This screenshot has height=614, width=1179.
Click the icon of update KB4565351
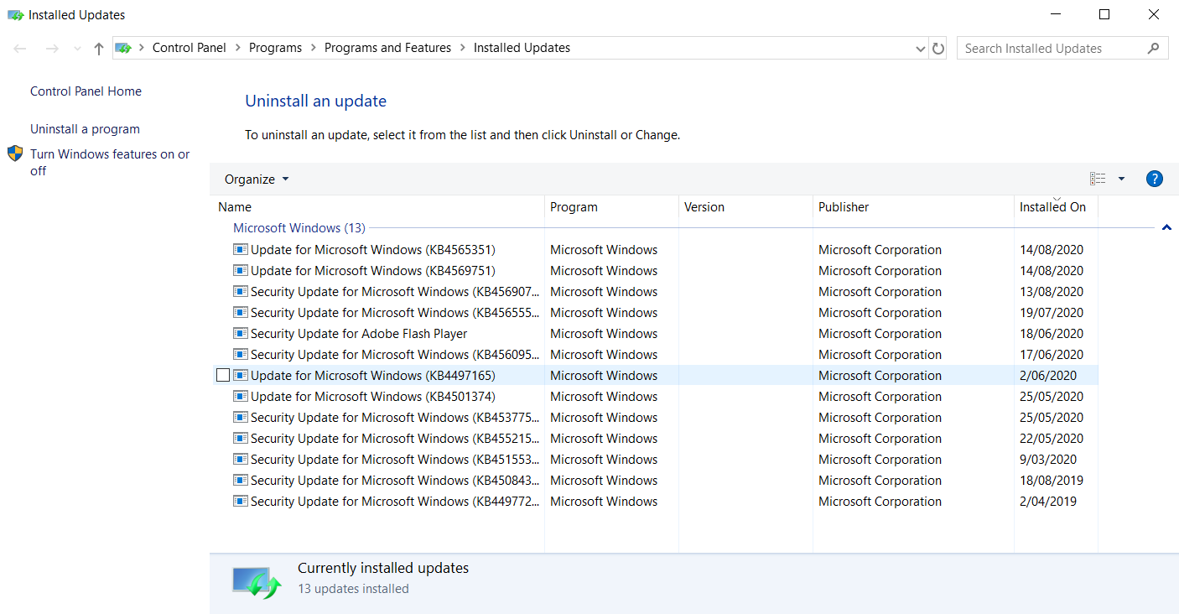pyautogui.click(x=241, y=249)
